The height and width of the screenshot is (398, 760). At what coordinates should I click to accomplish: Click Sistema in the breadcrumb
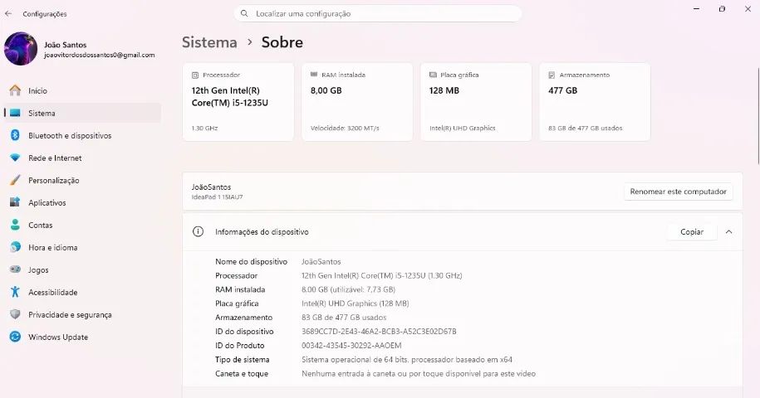pyautogui.click(x=209, y=42)
